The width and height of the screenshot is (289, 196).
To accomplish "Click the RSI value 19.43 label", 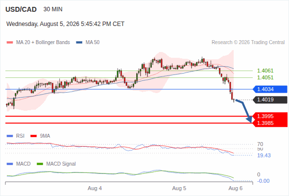I will point(264,155).
